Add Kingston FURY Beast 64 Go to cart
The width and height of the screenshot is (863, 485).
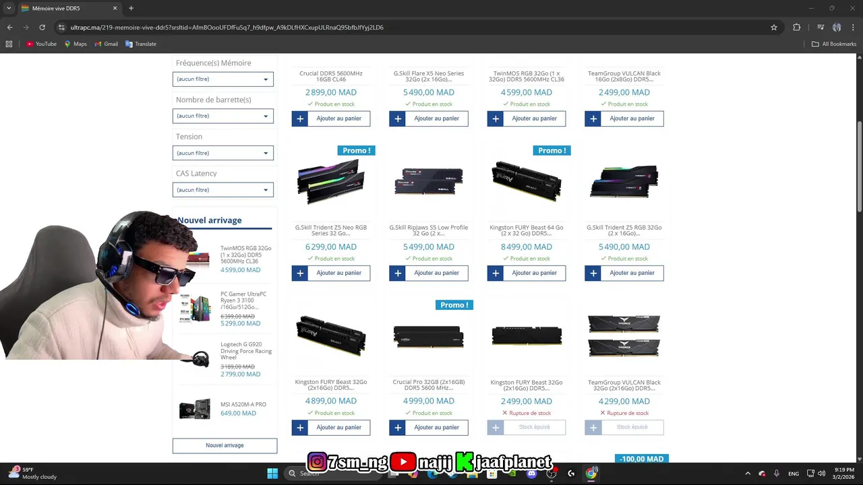pyautogui.click(x=527, y=273)
